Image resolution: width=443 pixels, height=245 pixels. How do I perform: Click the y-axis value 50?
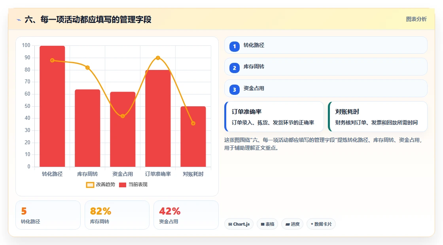tap(27, 106)
